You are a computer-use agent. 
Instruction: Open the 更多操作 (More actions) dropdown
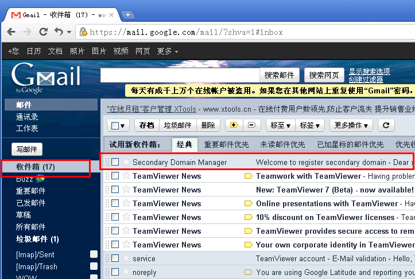351,125
